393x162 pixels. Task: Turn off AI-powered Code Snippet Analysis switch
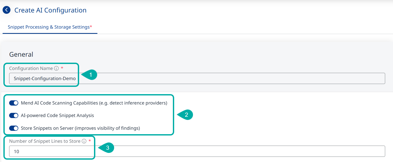click(14, 115)
